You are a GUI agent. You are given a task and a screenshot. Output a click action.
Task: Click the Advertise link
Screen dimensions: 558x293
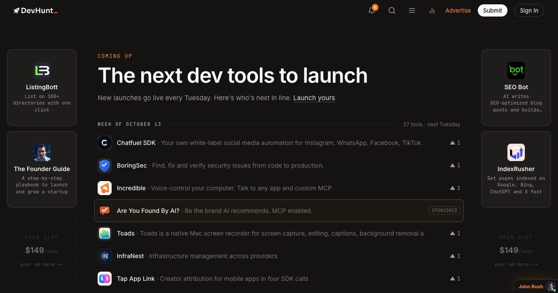[x=458, y=10]
